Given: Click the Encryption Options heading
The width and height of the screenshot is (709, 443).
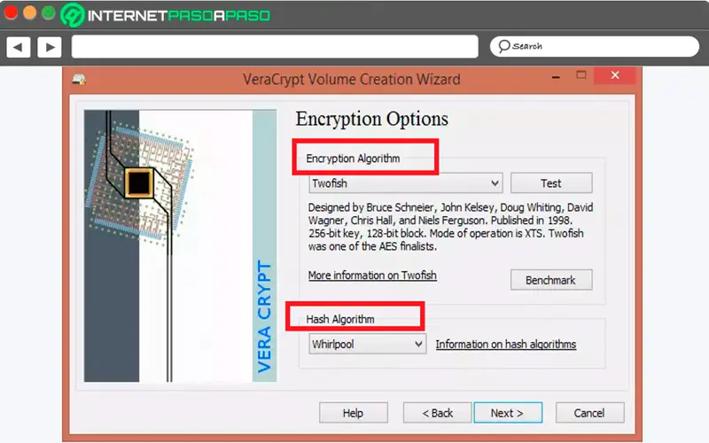Looking at the screenshot, I should (371, 119).
